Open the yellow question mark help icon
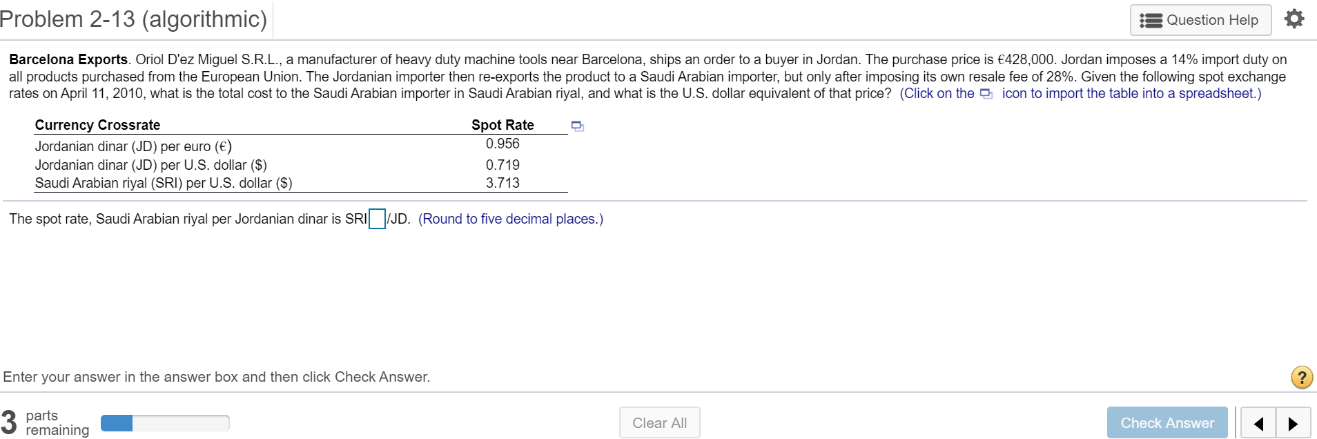This screenshot has height=439, width=1317. (1302, 377)
